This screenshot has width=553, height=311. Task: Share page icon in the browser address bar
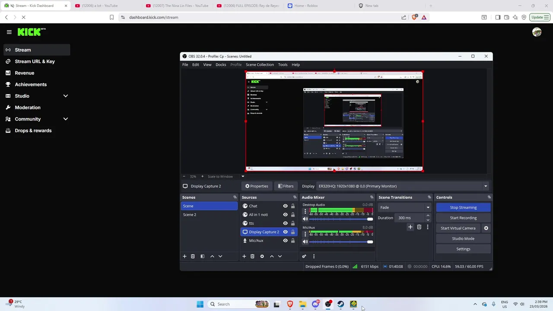[404, 17]
